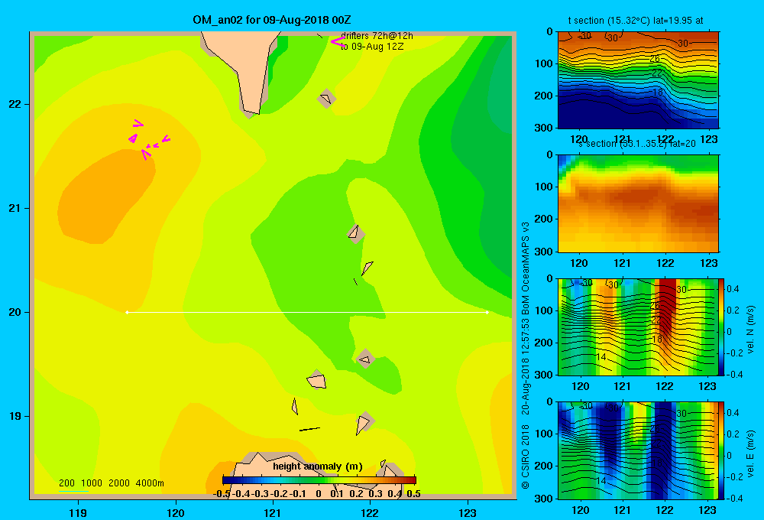Click the longitude 121 label under the main map
The height and width of the screenshot is (520, 764).
point(273,513)
